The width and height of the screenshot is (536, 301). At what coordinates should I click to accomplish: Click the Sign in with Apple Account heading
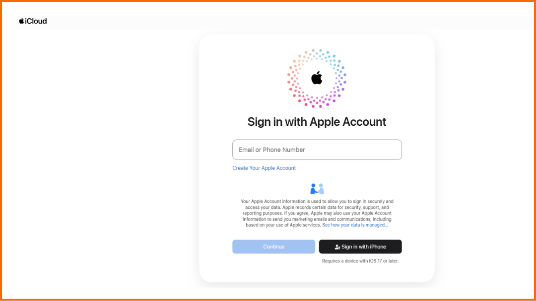point(317,122)
